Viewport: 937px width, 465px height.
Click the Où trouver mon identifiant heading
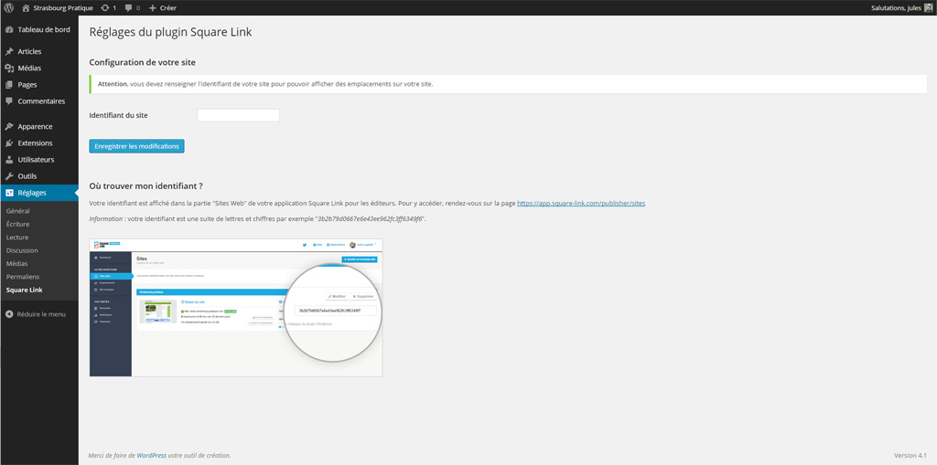click(145, 185)
